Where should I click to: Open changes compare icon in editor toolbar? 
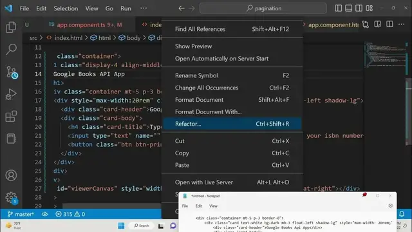tap(365, 24)
